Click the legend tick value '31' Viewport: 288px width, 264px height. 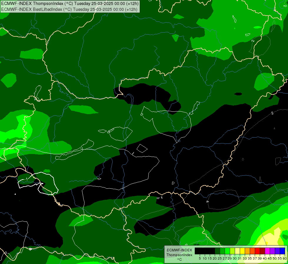tap(240, 258)
